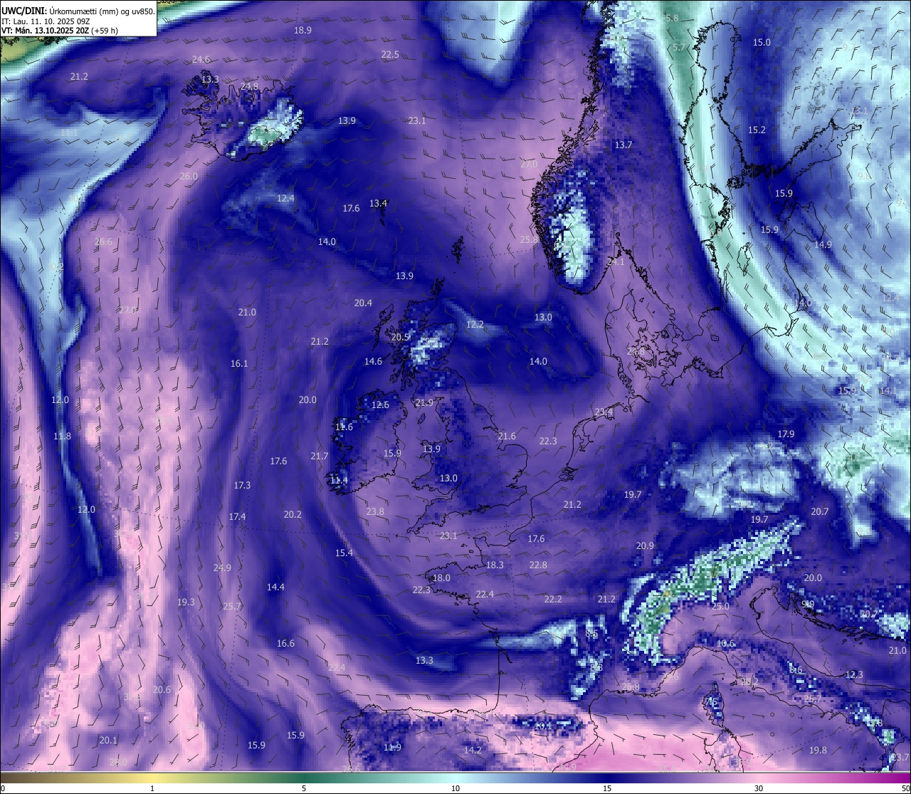This screenshot has width=911, height=794.
Task: Click the UWC/DINI map title text
Action: 78,11
